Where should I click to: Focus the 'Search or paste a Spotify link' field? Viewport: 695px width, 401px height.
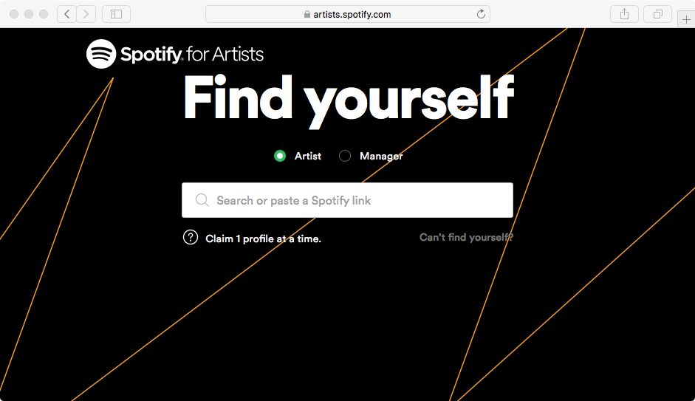tap(355, 200)
